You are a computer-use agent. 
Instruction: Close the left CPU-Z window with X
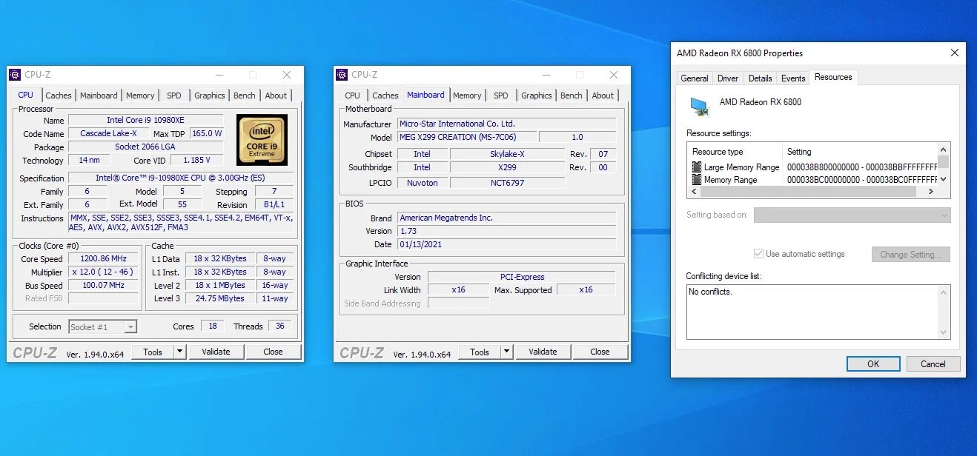point(287,75)
